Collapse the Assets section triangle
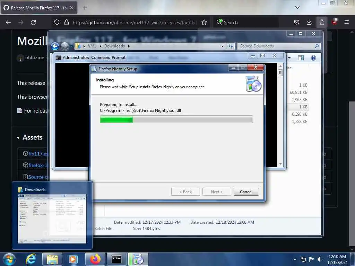This screenshot has width=355, height=266. pos(18,138)
